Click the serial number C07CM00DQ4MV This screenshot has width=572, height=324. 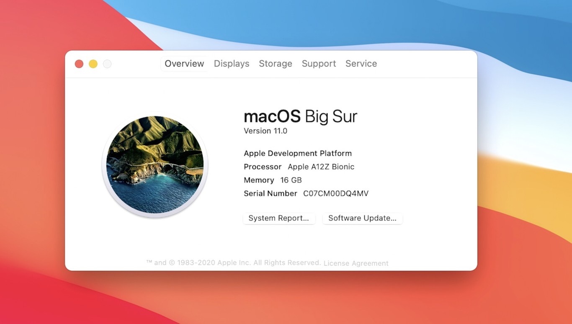(336, 193)
